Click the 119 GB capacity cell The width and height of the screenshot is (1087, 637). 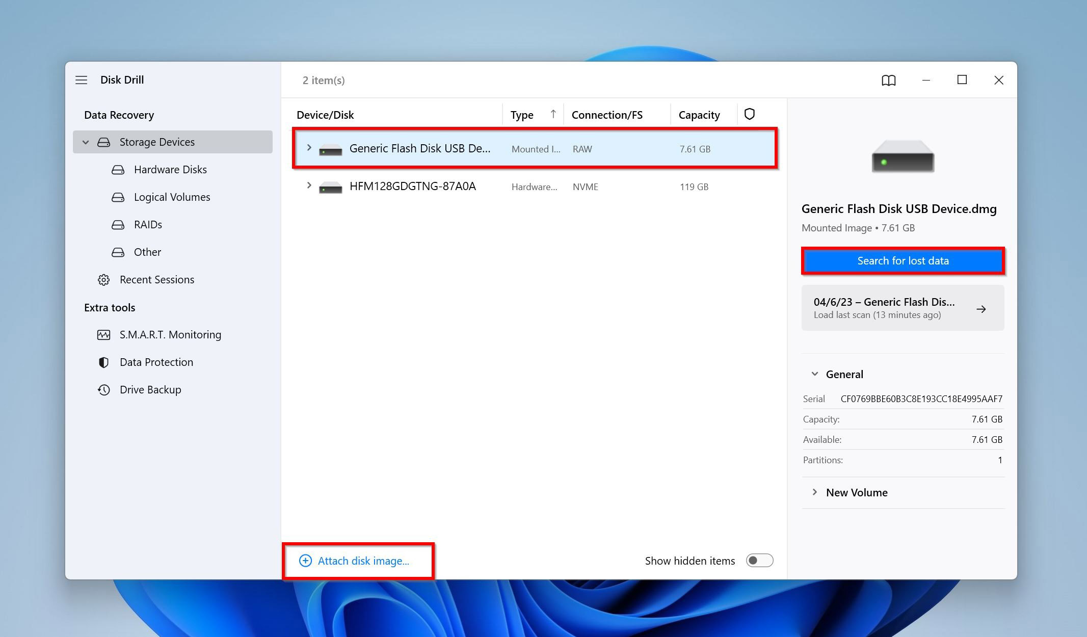point(694,187)
